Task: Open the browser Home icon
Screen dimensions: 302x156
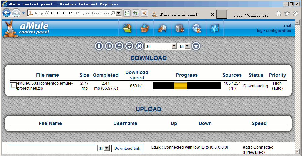Action: pos(278,13)
